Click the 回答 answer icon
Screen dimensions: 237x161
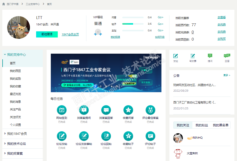(x=227, y=56)
